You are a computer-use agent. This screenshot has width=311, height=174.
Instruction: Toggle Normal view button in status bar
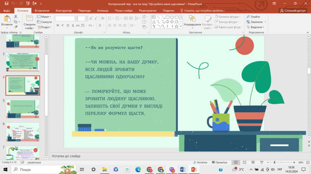[x=236, y=162]
